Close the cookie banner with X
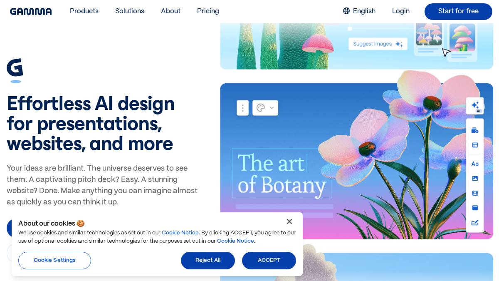The width and height of the screenshot is (499, 281). [x=289, y=221]
